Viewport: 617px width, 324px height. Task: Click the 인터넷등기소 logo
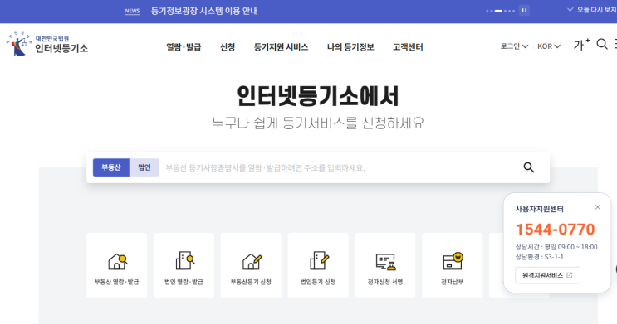coord(47,44)
